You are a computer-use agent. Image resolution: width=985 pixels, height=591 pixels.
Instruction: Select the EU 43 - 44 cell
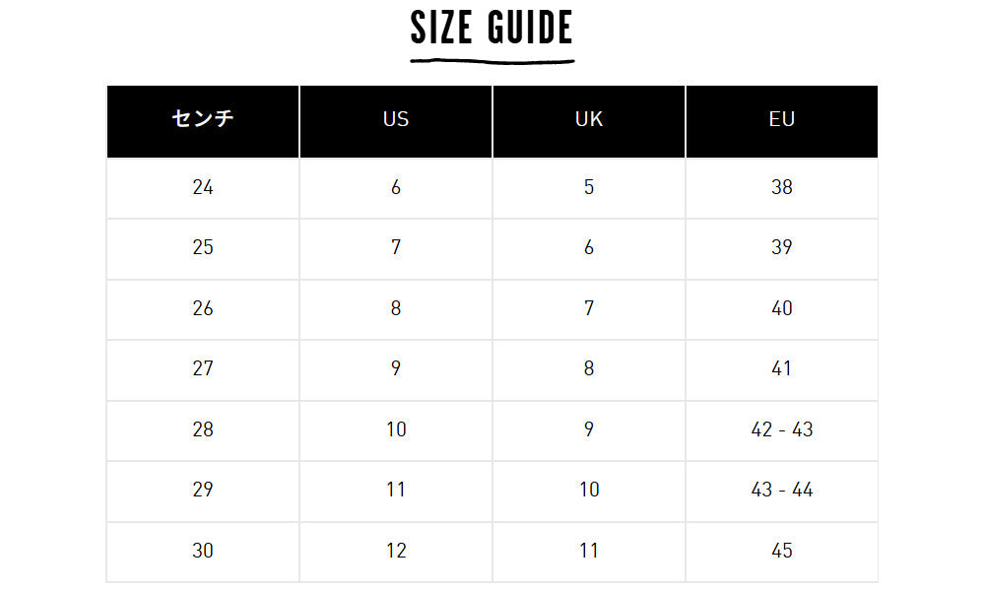click(x=782, y=491)
